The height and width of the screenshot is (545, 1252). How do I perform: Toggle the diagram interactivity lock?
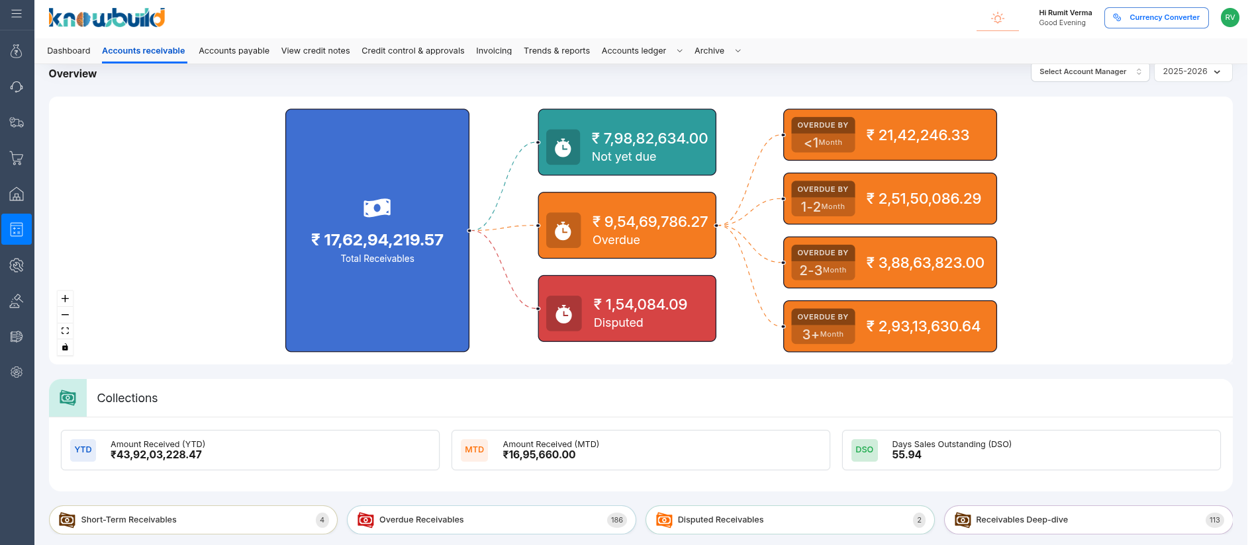tap(65, 347)
